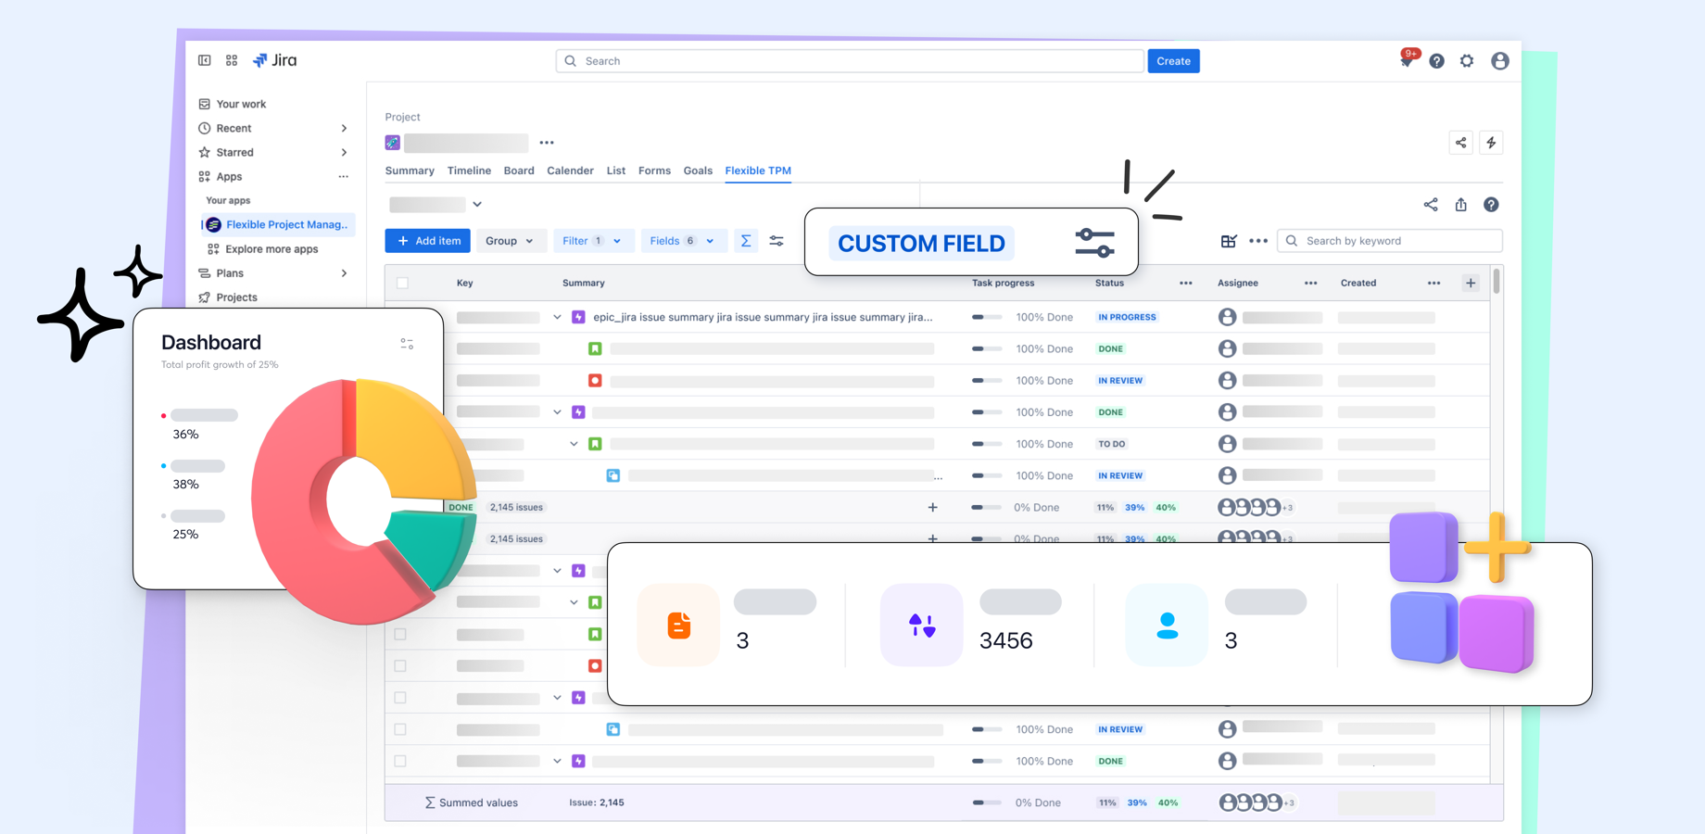This screenshot has height=834, width=1705.
Task: Click the sigma sum icon in the toolbar
Action: tap(746, 241)
